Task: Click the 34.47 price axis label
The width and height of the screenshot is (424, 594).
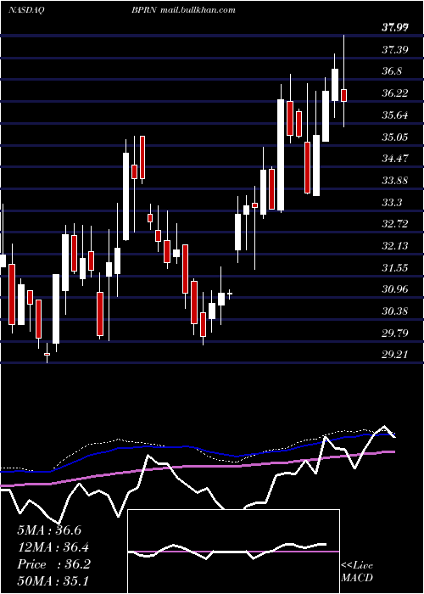Action: [395, 159]
